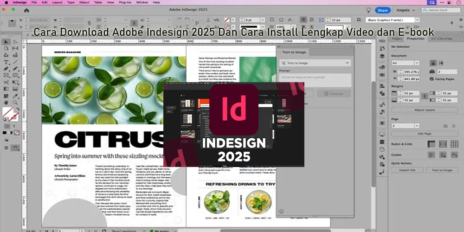Open the Object menu
The width and height of the screenshot is (464, 232).
(84, 2)
